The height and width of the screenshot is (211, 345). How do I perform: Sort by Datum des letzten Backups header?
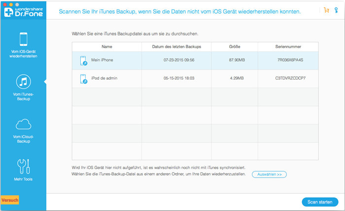176,47
